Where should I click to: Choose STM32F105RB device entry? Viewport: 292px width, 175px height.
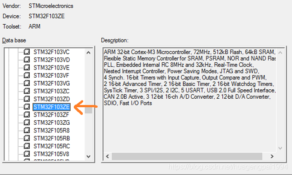click(x=52, y=138)
